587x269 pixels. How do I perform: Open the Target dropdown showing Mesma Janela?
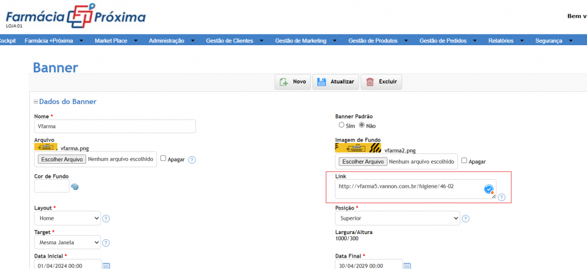[68, 243]
